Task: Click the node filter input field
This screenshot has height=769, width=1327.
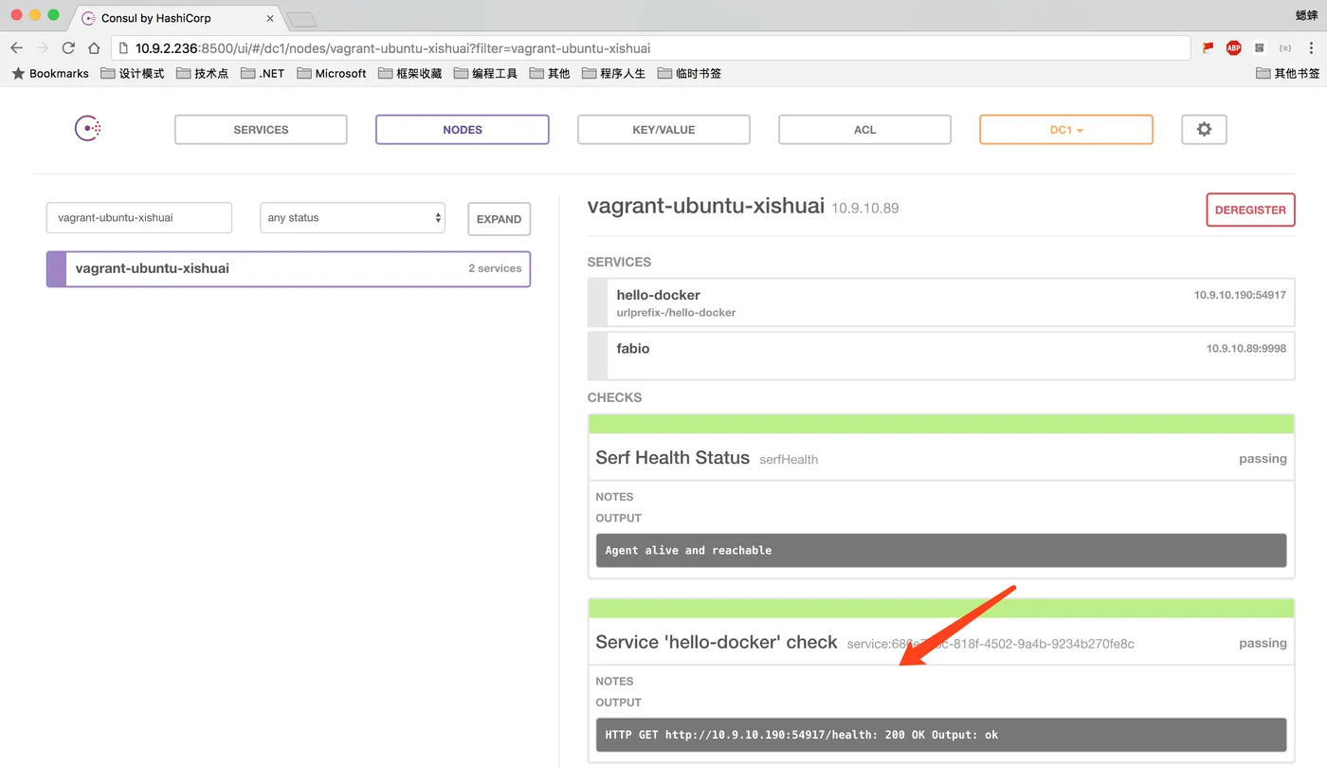Action: coord(139,217)
